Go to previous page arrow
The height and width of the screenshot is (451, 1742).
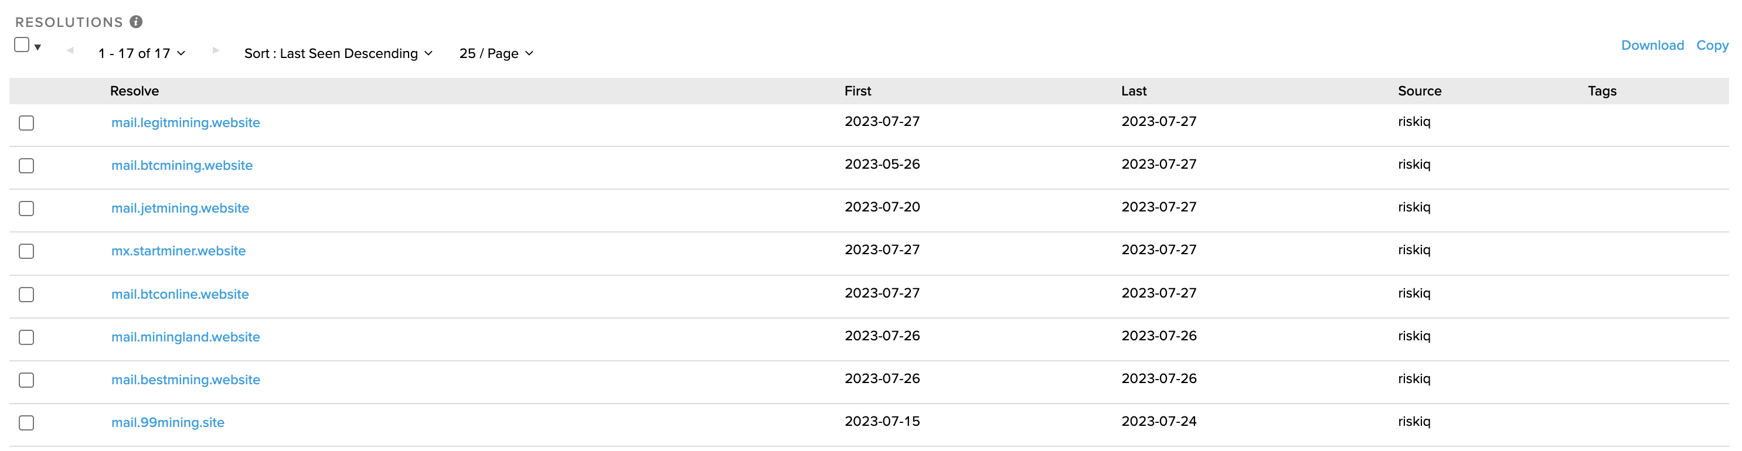[70, 51]
